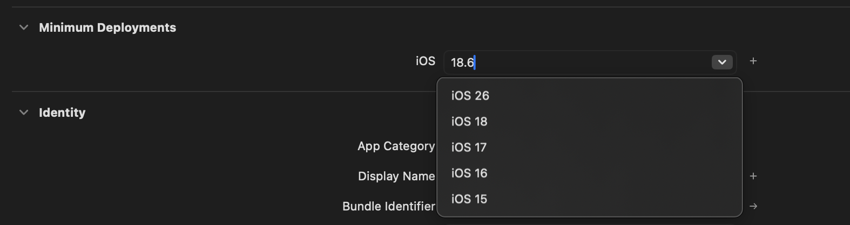
Task: Click the Identity heading
Action: pos(62,112)
